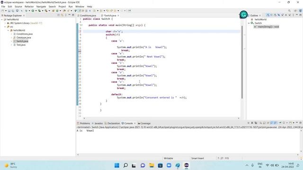Screen dimensions: 303x170
Task: Open the Window menu
Action: 80,7
